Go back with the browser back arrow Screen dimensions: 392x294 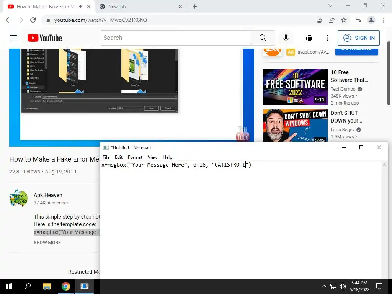(x=8, y=20)
